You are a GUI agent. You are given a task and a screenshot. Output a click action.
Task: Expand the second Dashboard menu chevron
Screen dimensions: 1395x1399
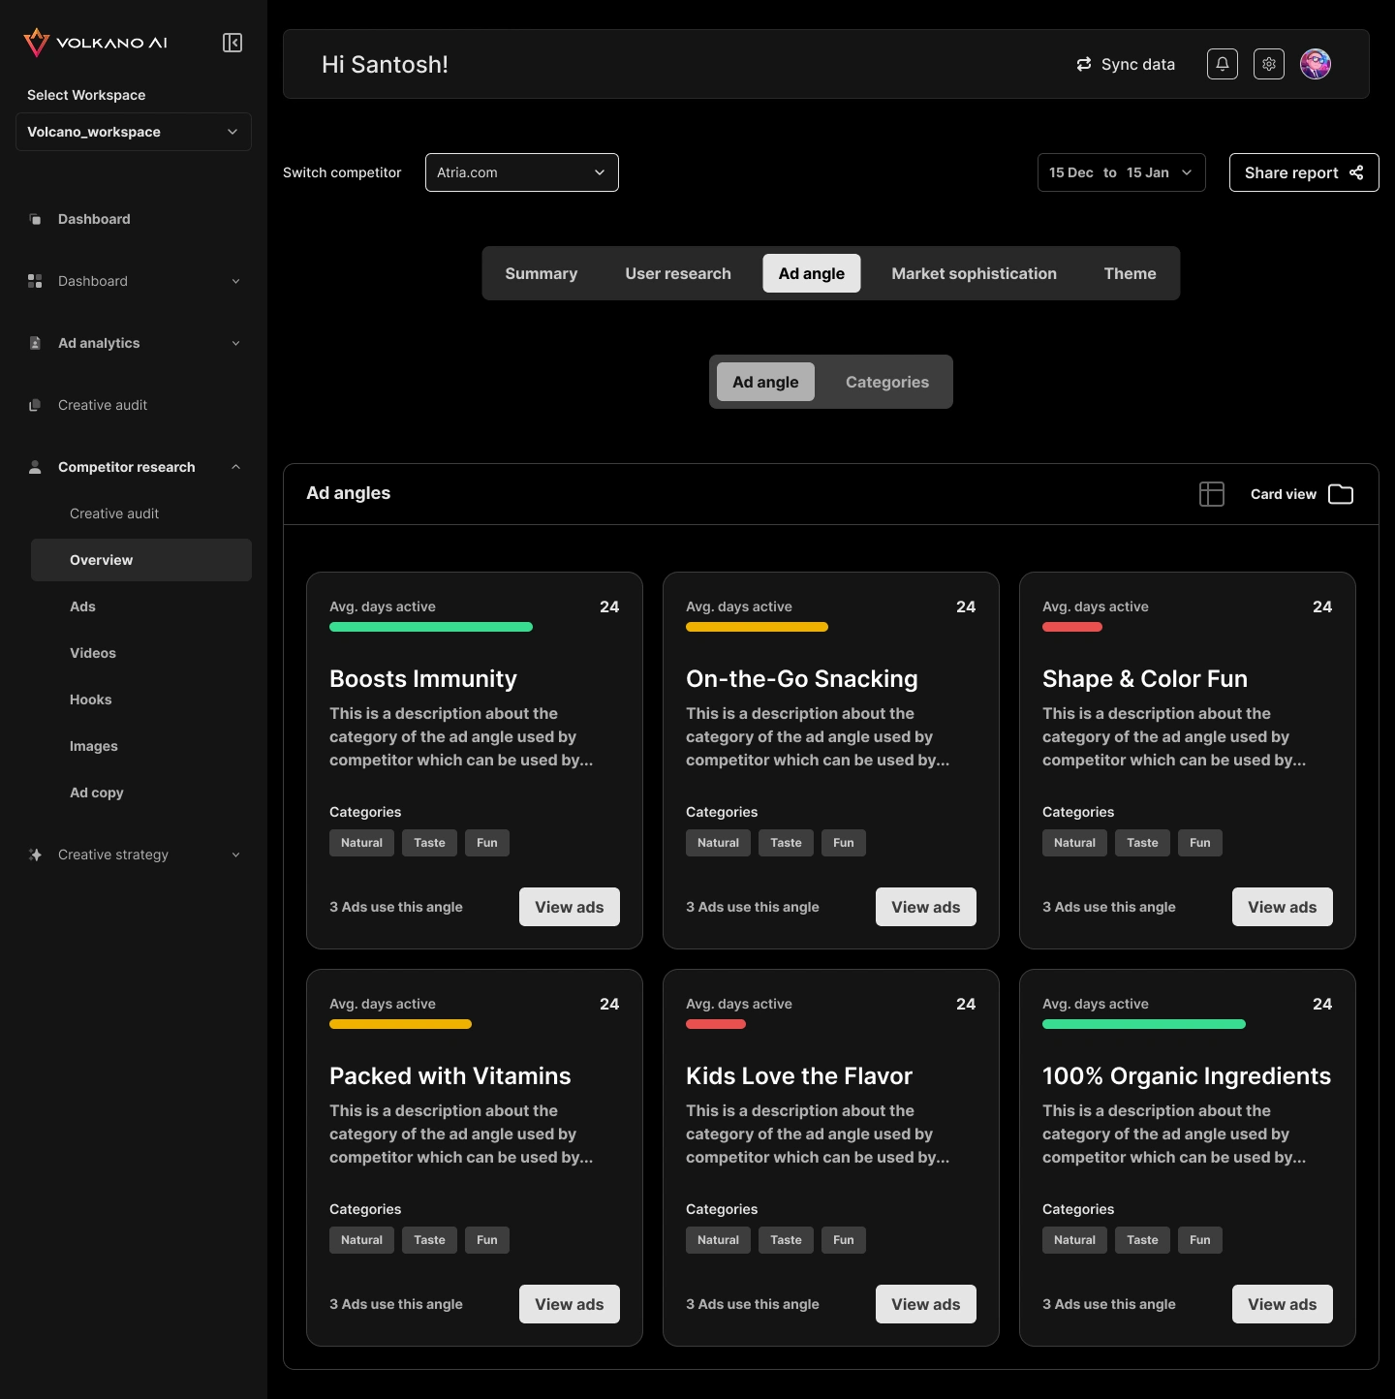tap(235, 281)
